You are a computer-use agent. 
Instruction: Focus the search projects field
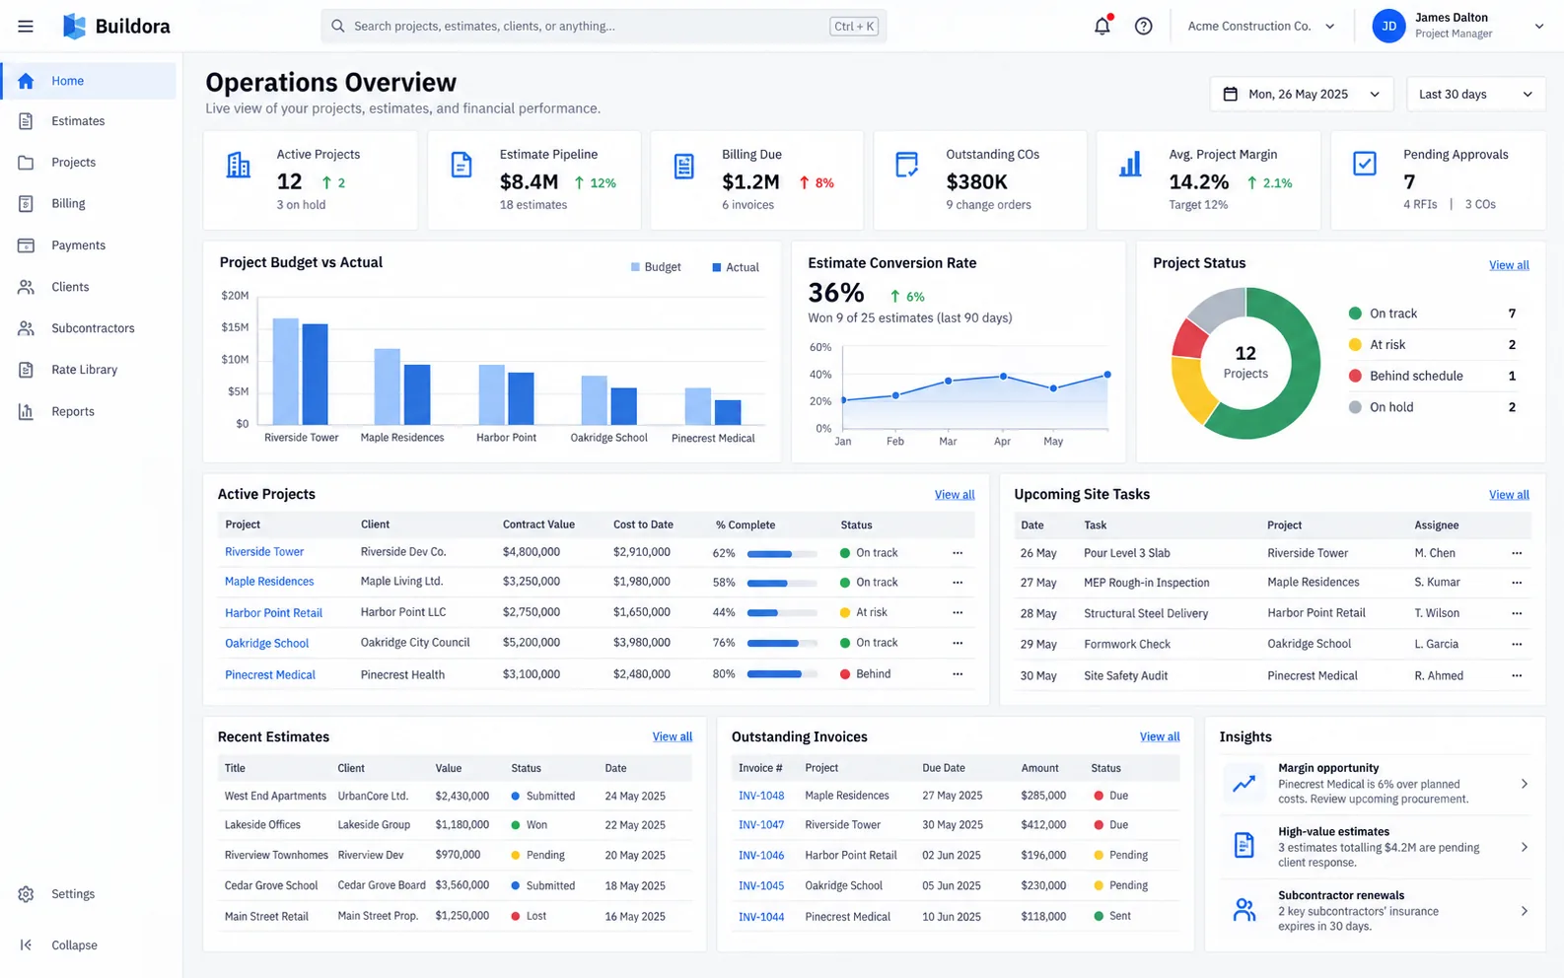point(604,27)
